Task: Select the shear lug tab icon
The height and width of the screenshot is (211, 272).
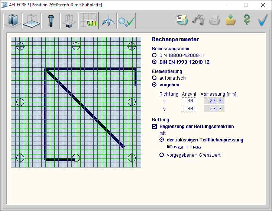Action: (69, 21)
